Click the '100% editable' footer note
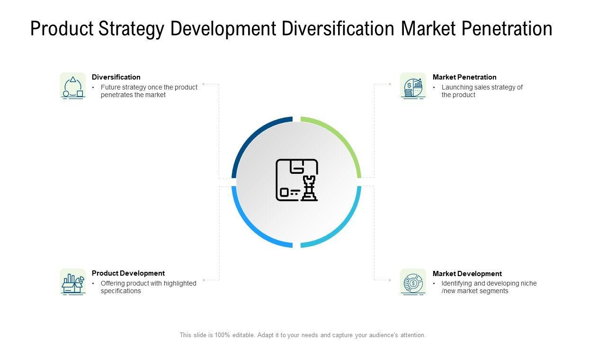The height and width of the screenshot is (341, 606). (x=303, y=335)
